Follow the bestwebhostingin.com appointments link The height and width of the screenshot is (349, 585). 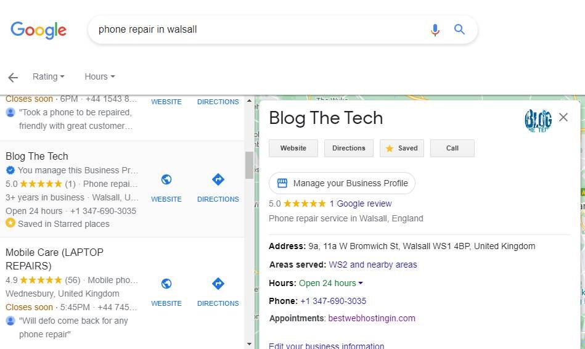click(372, 318)
